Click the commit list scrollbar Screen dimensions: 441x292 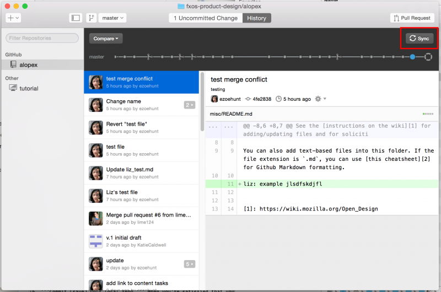202,102
